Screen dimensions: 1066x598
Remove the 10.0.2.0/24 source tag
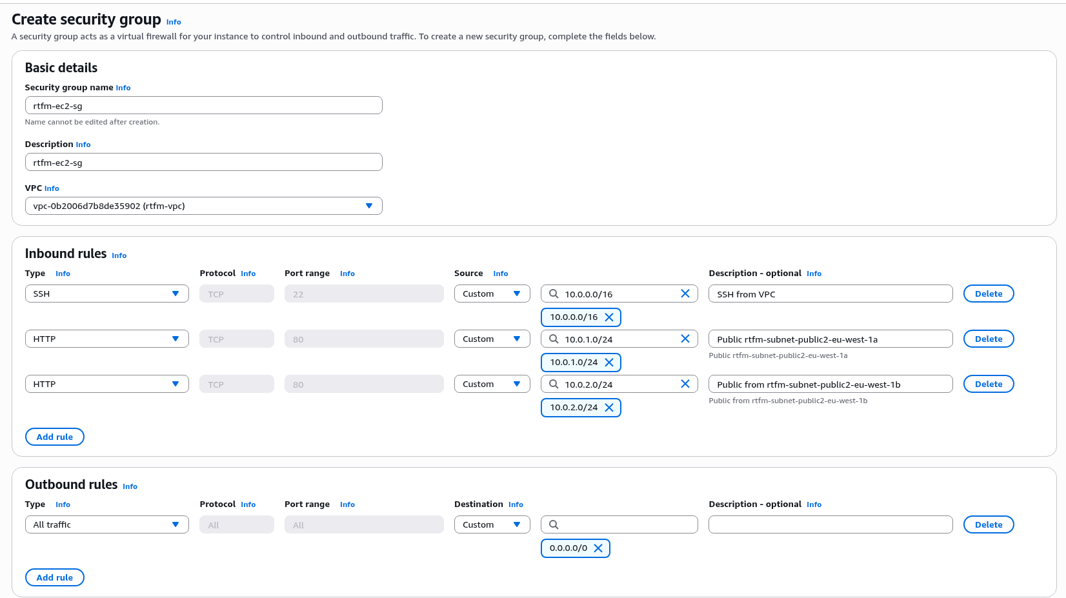click(608, 408)
